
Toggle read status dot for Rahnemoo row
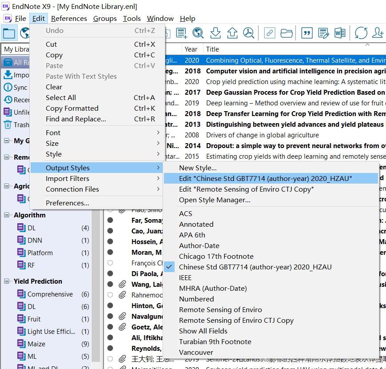tap(110, 295)
